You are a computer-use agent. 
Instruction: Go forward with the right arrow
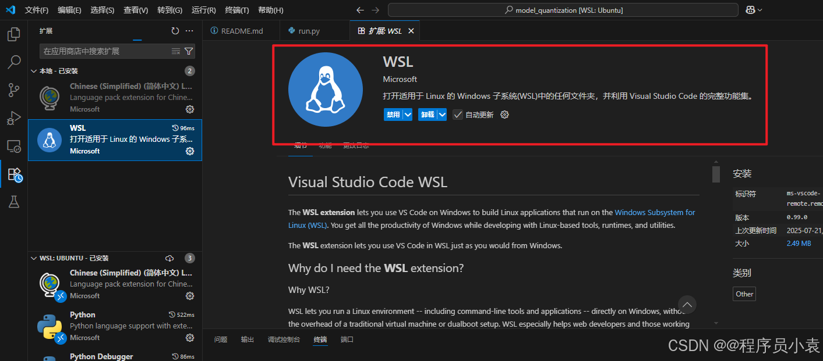pos(376,10)
